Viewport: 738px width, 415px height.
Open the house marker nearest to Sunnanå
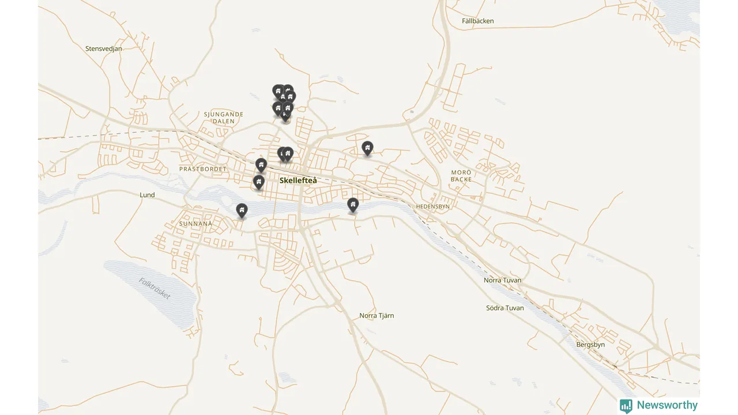coord(242,210)
